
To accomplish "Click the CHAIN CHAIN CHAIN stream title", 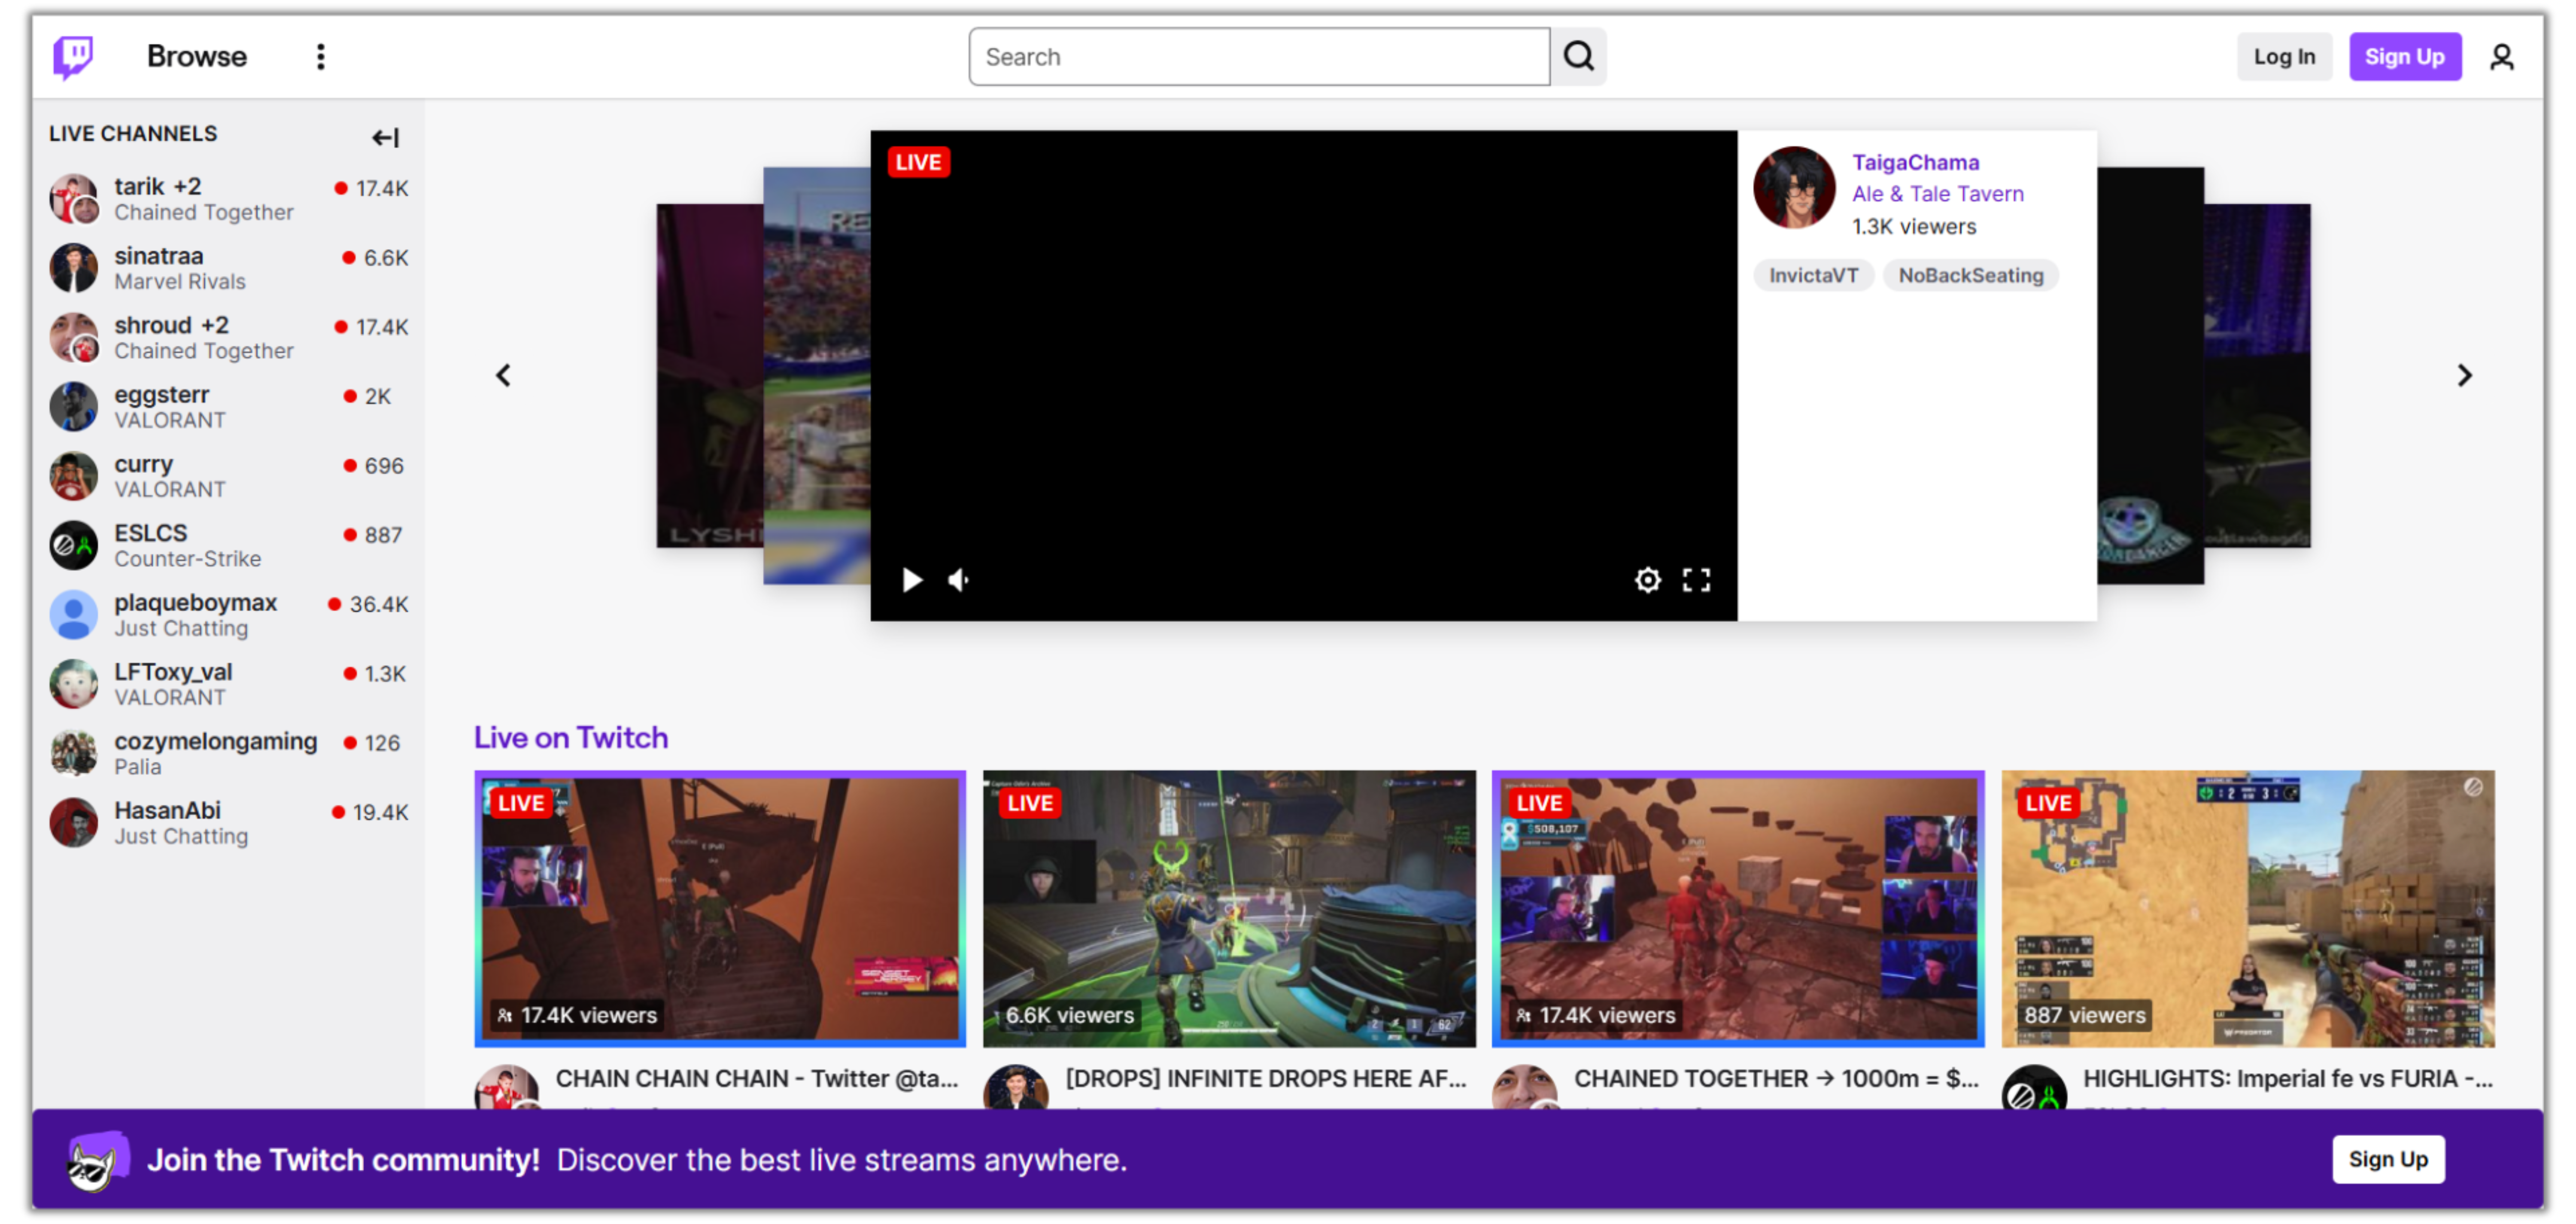I will click(757, 1079).
